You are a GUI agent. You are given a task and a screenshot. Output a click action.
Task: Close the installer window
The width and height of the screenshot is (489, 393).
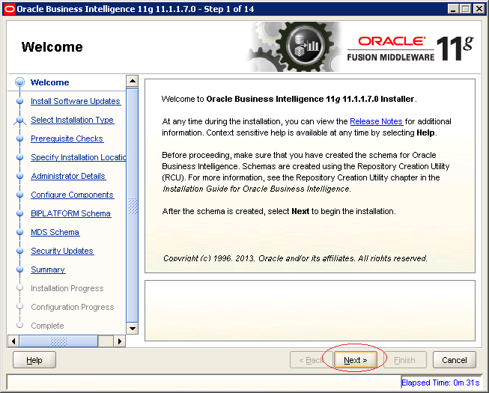tap(479, 9)
